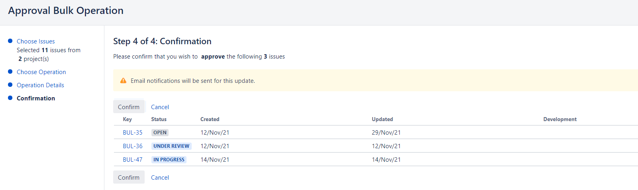Click the IN PROGRESS status badge
Screen dimensions: 638x190
(169, 159)
